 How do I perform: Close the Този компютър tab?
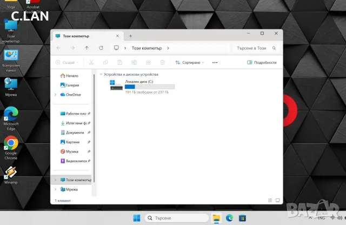117,36
